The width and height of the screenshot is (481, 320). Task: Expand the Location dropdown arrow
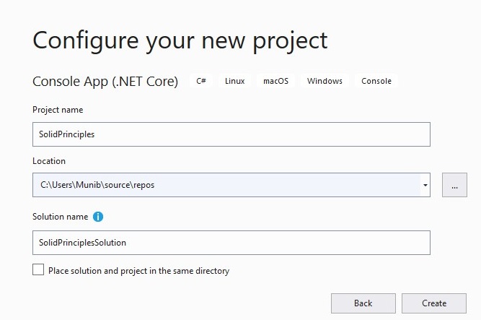(x=425, y=185)
